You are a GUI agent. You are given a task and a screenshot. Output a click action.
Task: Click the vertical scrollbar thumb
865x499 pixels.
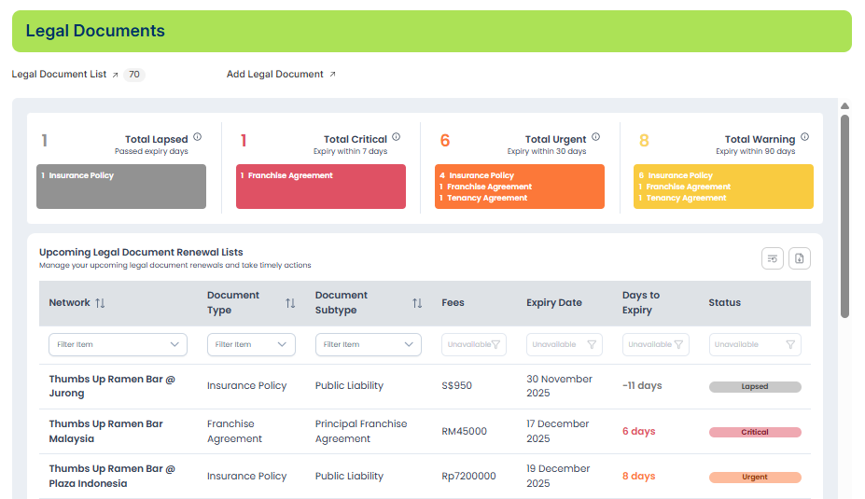(844, 215)
